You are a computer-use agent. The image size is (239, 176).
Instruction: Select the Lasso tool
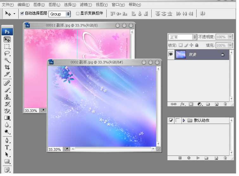7,53
